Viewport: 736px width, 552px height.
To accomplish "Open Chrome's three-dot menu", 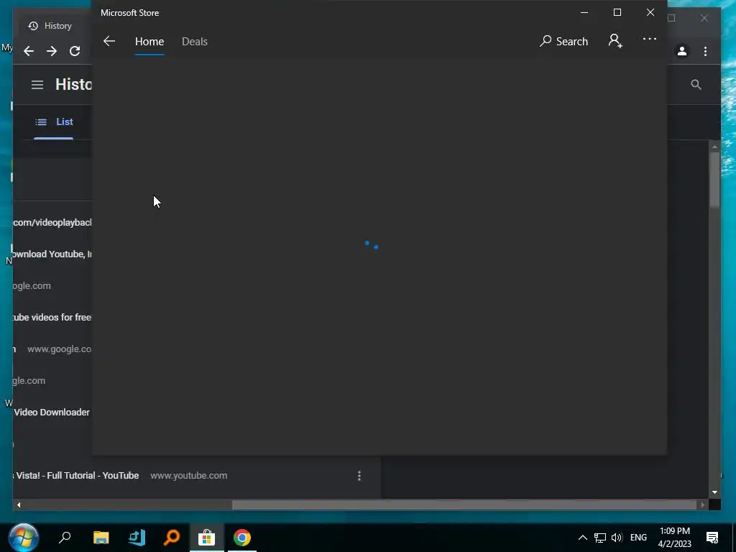I will (x=705, y=51).
